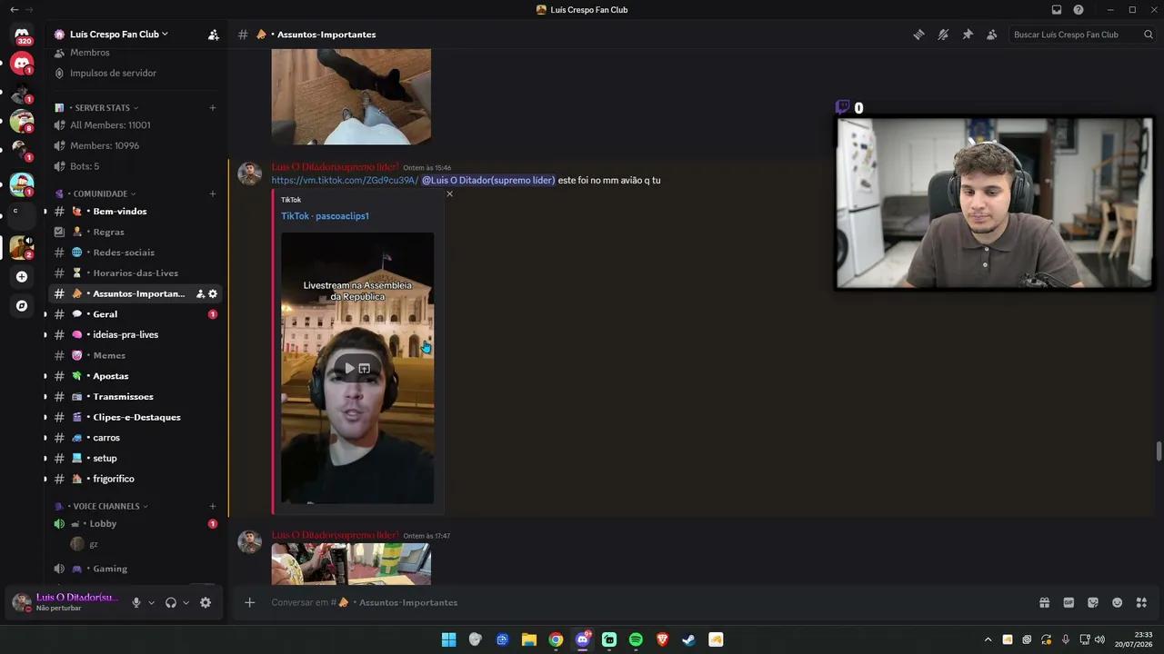Play the TikTok embedded video
This screenshot has height=654, width=1164.
348,368
